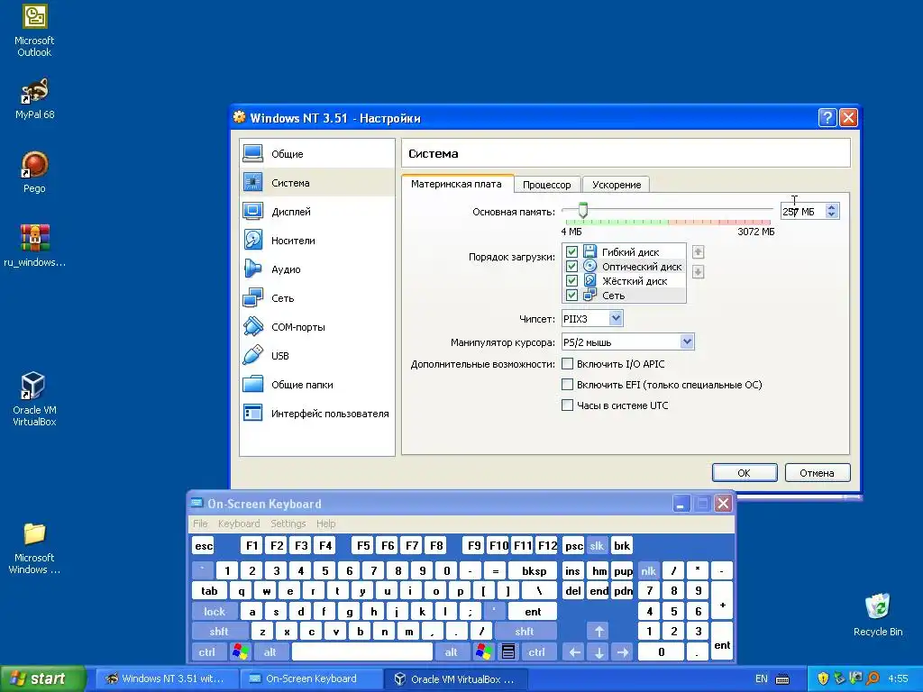
Task: Move boot device down with arrow button
Action: pyautogui.click(x=699, y=272)
